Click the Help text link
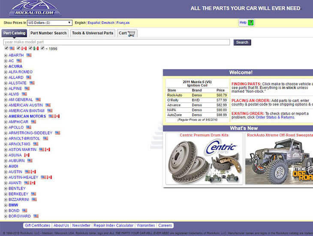The height and width of the screenshot is (236, 313). 243,23
